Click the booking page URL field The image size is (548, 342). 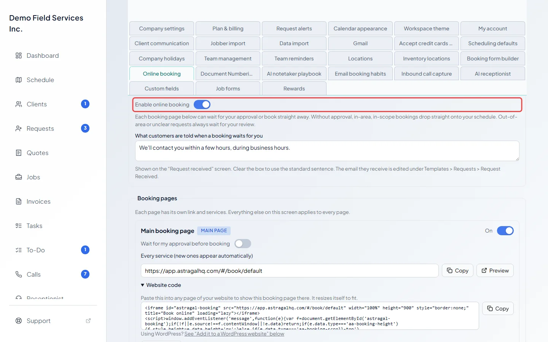[x=290, y=271]
